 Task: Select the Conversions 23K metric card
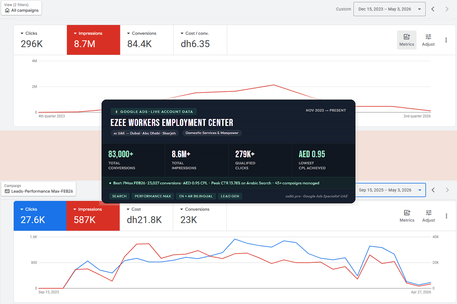point(200,216)
